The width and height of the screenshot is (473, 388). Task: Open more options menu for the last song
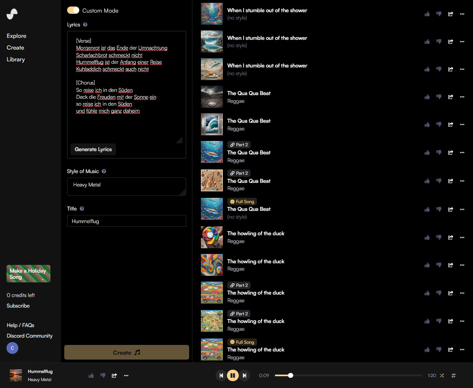pyautogui.click(x=462, y=349)
